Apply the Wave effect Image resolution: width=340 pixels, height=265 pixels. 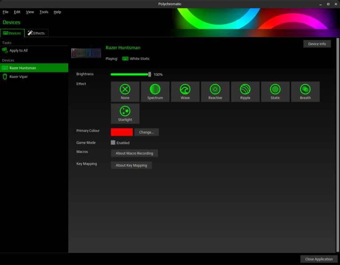(x=185, y=92)
